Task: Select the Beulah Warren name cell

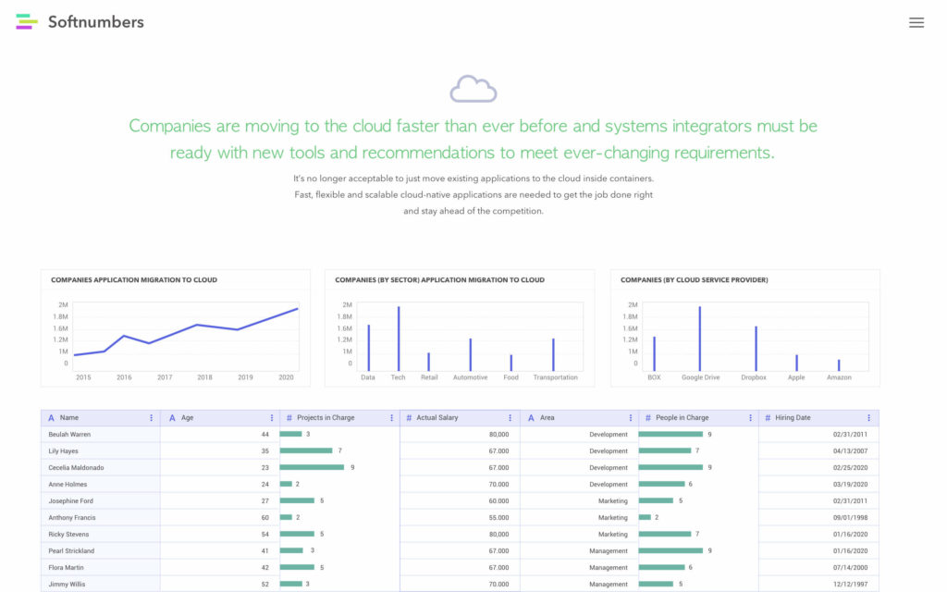Action: coord(69,435)
